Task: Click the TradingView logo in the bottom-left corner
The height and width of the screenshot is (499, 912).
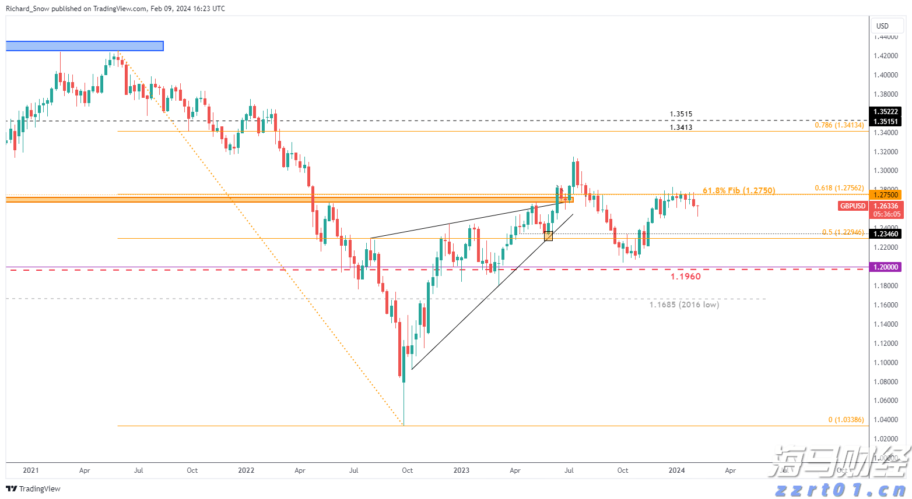Action: (33, 489)
